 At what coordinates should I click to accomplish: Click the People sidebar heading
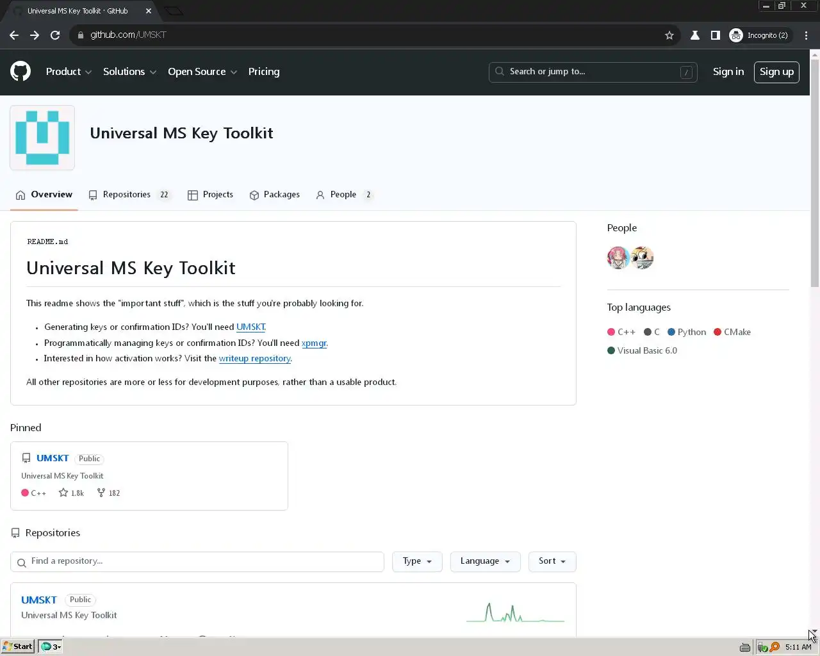(621, 227)
